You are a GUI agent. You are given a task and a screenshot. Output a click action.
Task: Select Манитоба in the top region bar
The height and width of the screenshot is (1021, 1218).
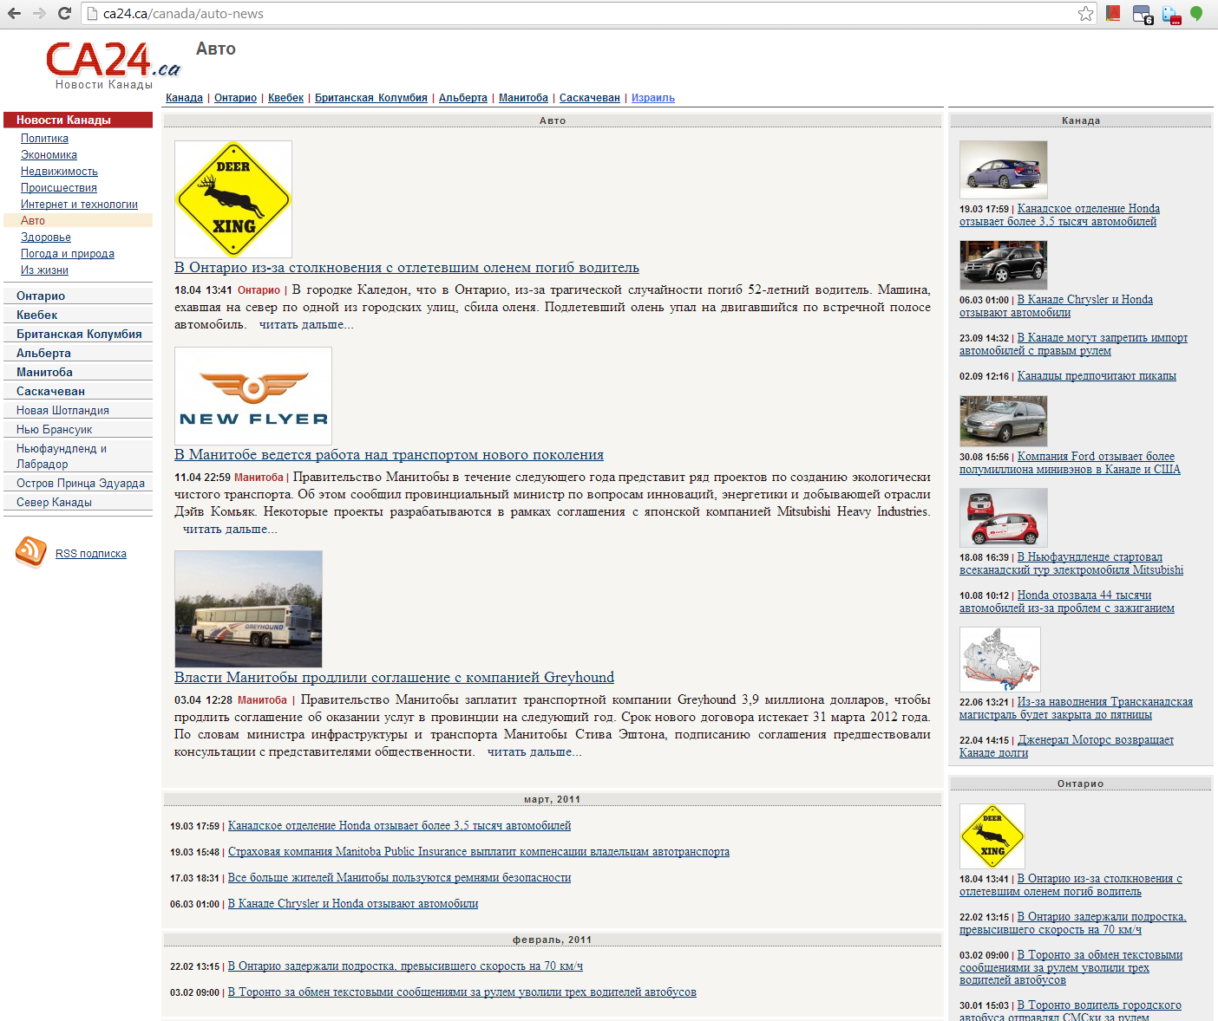pyautogui.click(x=523, y=98)
